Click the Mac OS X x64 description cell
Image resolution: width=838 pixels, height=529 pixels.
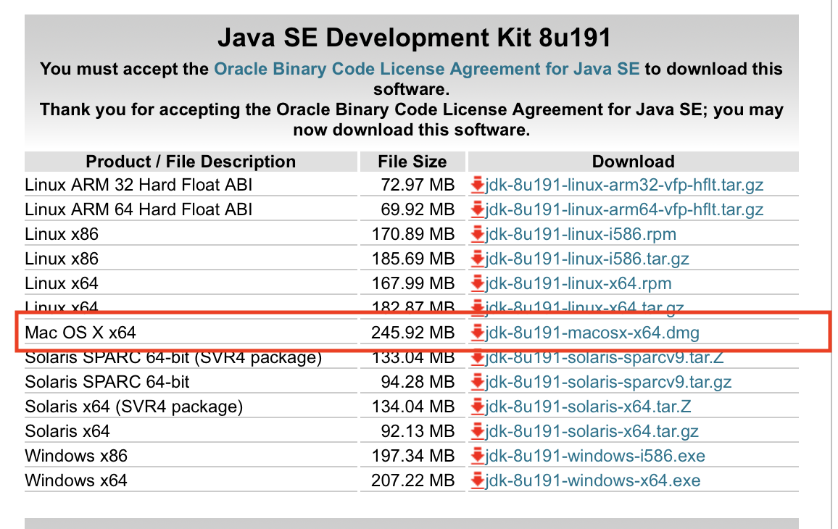pyautogui.click(x=80, y=333)
